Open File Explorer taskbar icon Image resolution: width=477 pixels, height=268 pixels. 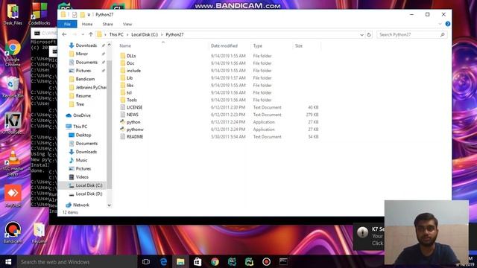(180, 261)
